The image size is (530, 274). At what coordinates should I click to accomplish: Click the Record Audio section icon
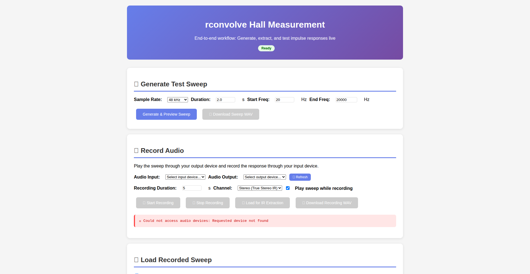(x=136, y=150)
